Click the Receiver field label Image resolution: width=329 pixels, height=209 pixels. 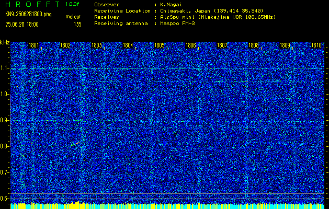click(107, 17)
